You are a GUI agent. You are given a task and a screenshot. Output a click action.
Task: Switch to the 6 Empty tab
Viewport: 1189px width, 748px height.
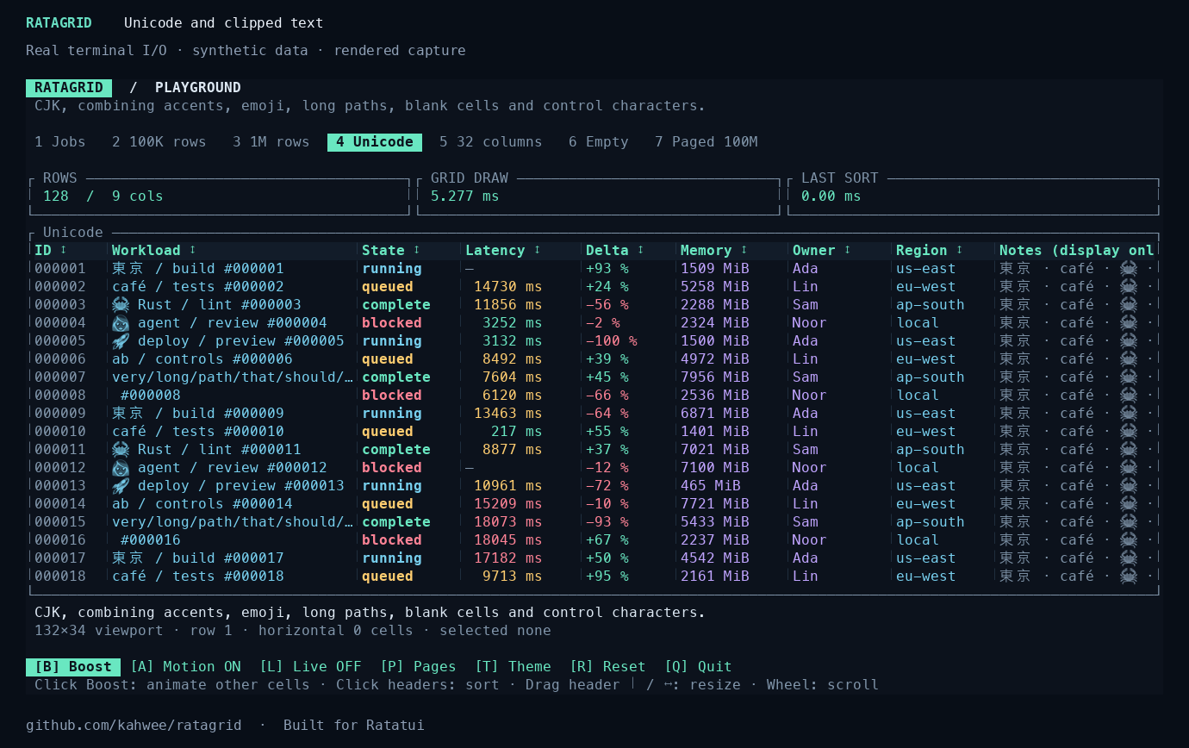[599, 141]
